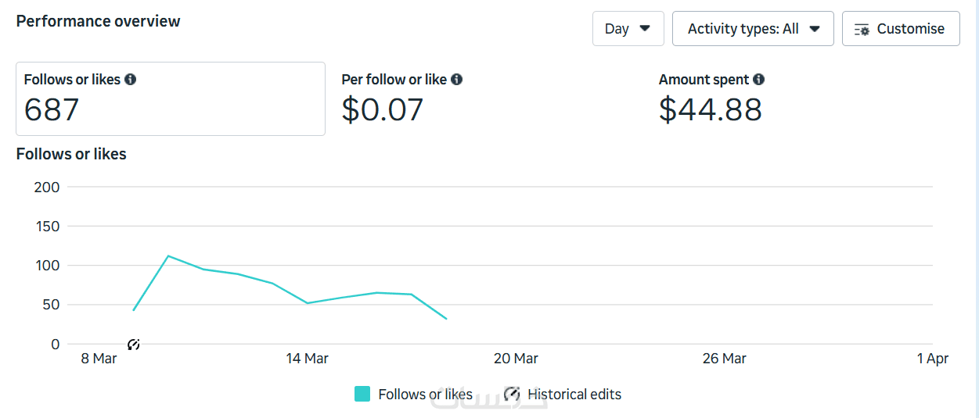Click the last data point of the teal line

click(446, 319)
